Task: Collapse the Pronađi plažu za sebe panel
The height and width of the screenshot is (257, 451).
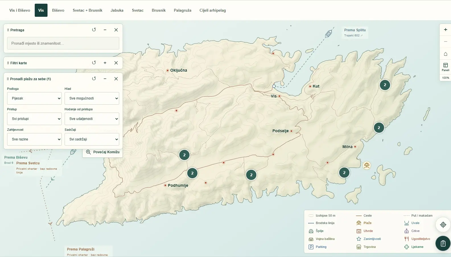Action: [105, 79]
